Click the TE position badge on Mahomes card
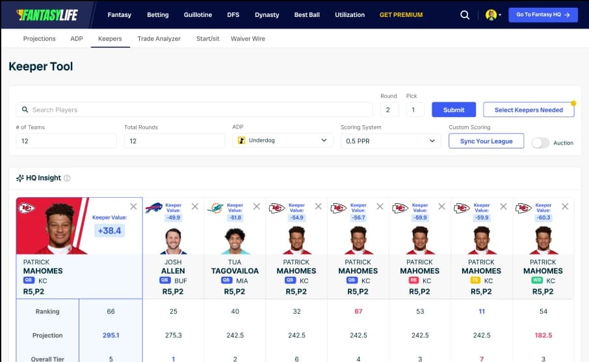589x362 pixels. (476, 281)
